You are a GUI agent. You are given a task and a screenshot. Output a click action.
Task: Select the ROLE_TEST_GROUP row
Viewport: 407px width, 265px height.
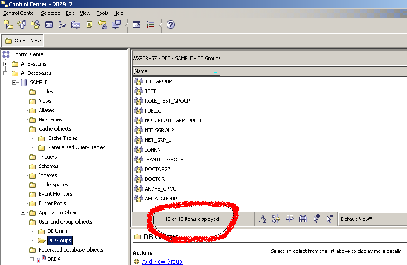162,101
